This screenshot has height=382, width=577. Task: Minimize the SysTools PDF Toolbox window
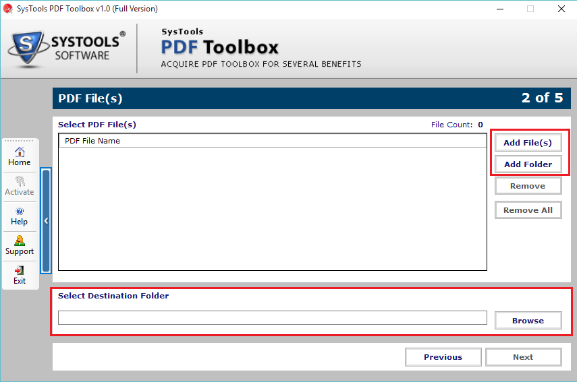[499, 9]
